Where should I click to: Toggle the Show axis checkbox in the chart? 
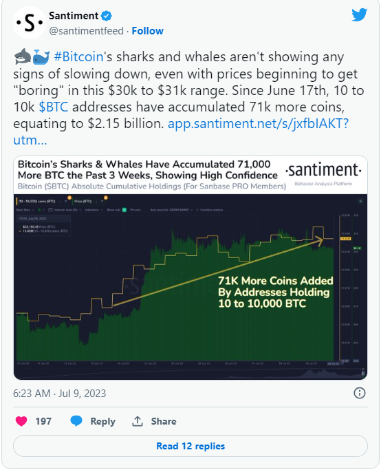pos(124,210)
